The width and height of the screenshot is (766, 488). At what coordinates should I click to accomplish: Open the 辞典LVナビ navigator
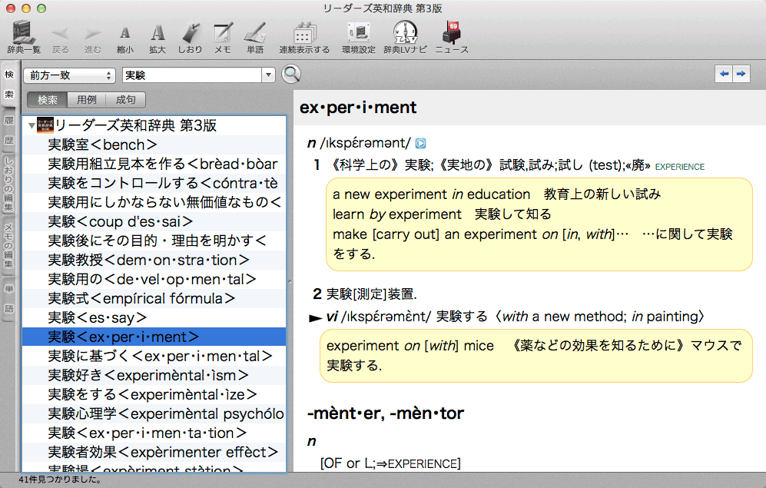click(x=405, y=36)
